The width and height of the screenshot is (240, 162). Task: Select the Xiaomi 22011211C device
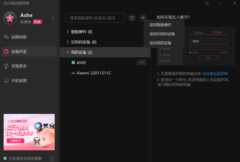pyautogui.click(x=105, y=73)
